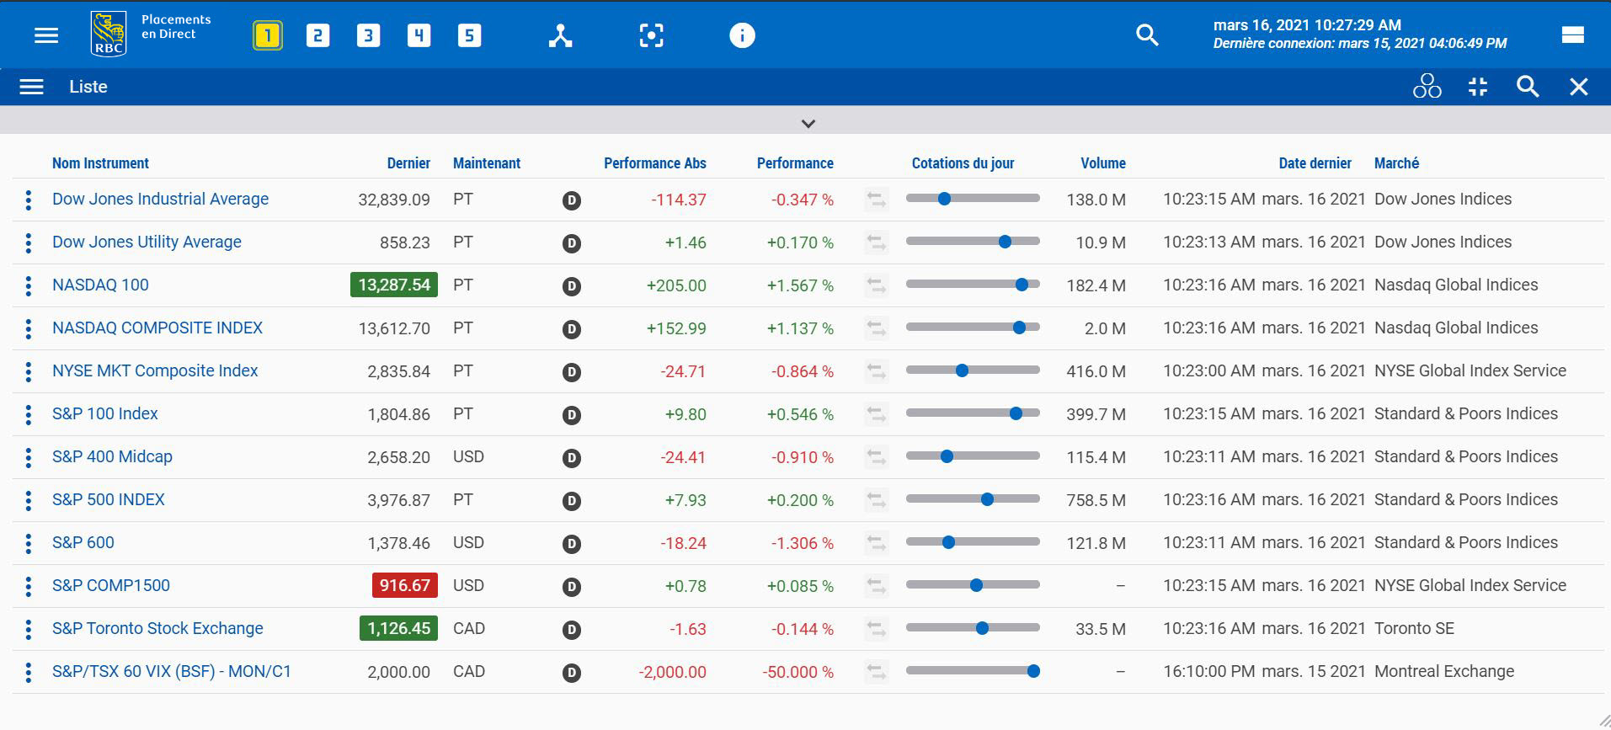Click the layout bars icon at top right
This screenshot has height=730, width=1611.
pyautogui.click(x=1572, y=35)
